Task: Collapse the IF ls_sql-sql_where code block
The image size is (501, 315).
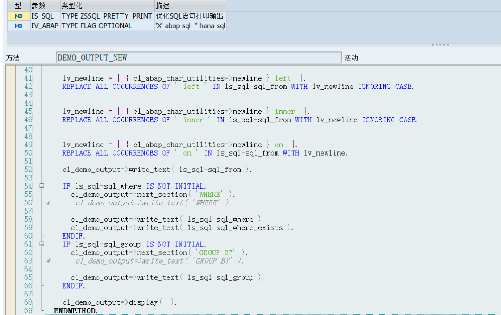Action: pyautogui.click(x=42, y=186)
